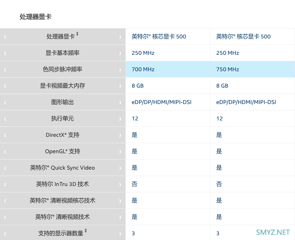Select the 英特尔 清晰视频核芯技术 label
The width and height of the screenshot is (295, 240).
click(63, 200)
